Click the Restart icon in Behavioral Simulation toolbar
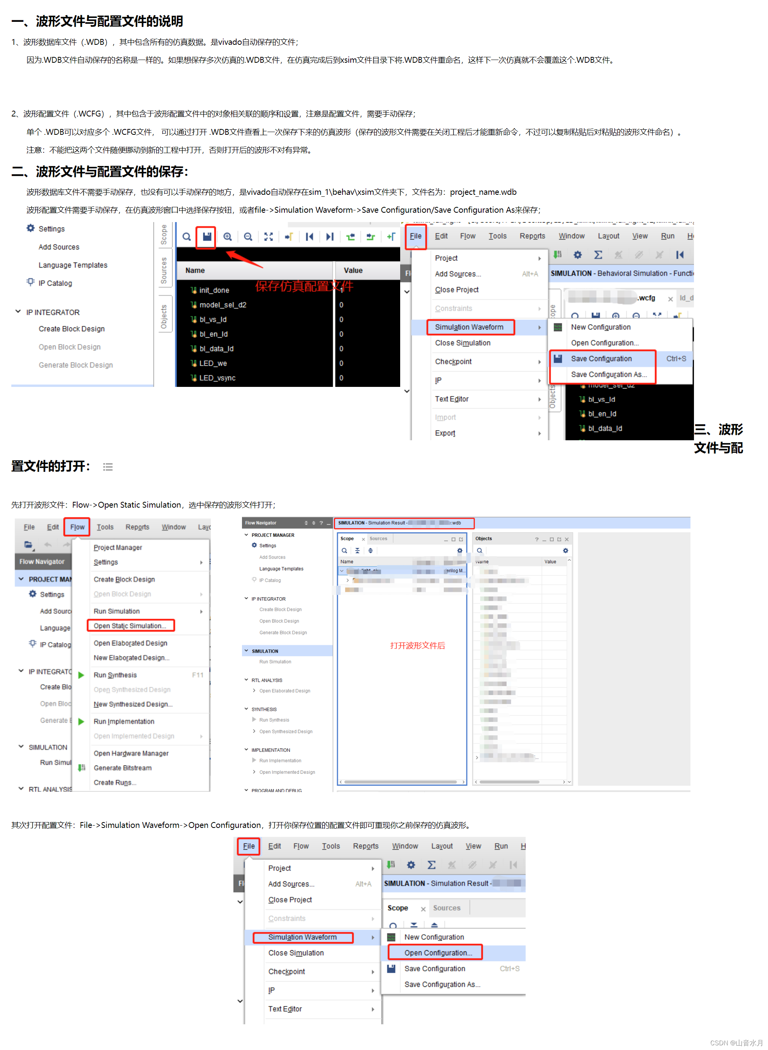 [680, 255]
